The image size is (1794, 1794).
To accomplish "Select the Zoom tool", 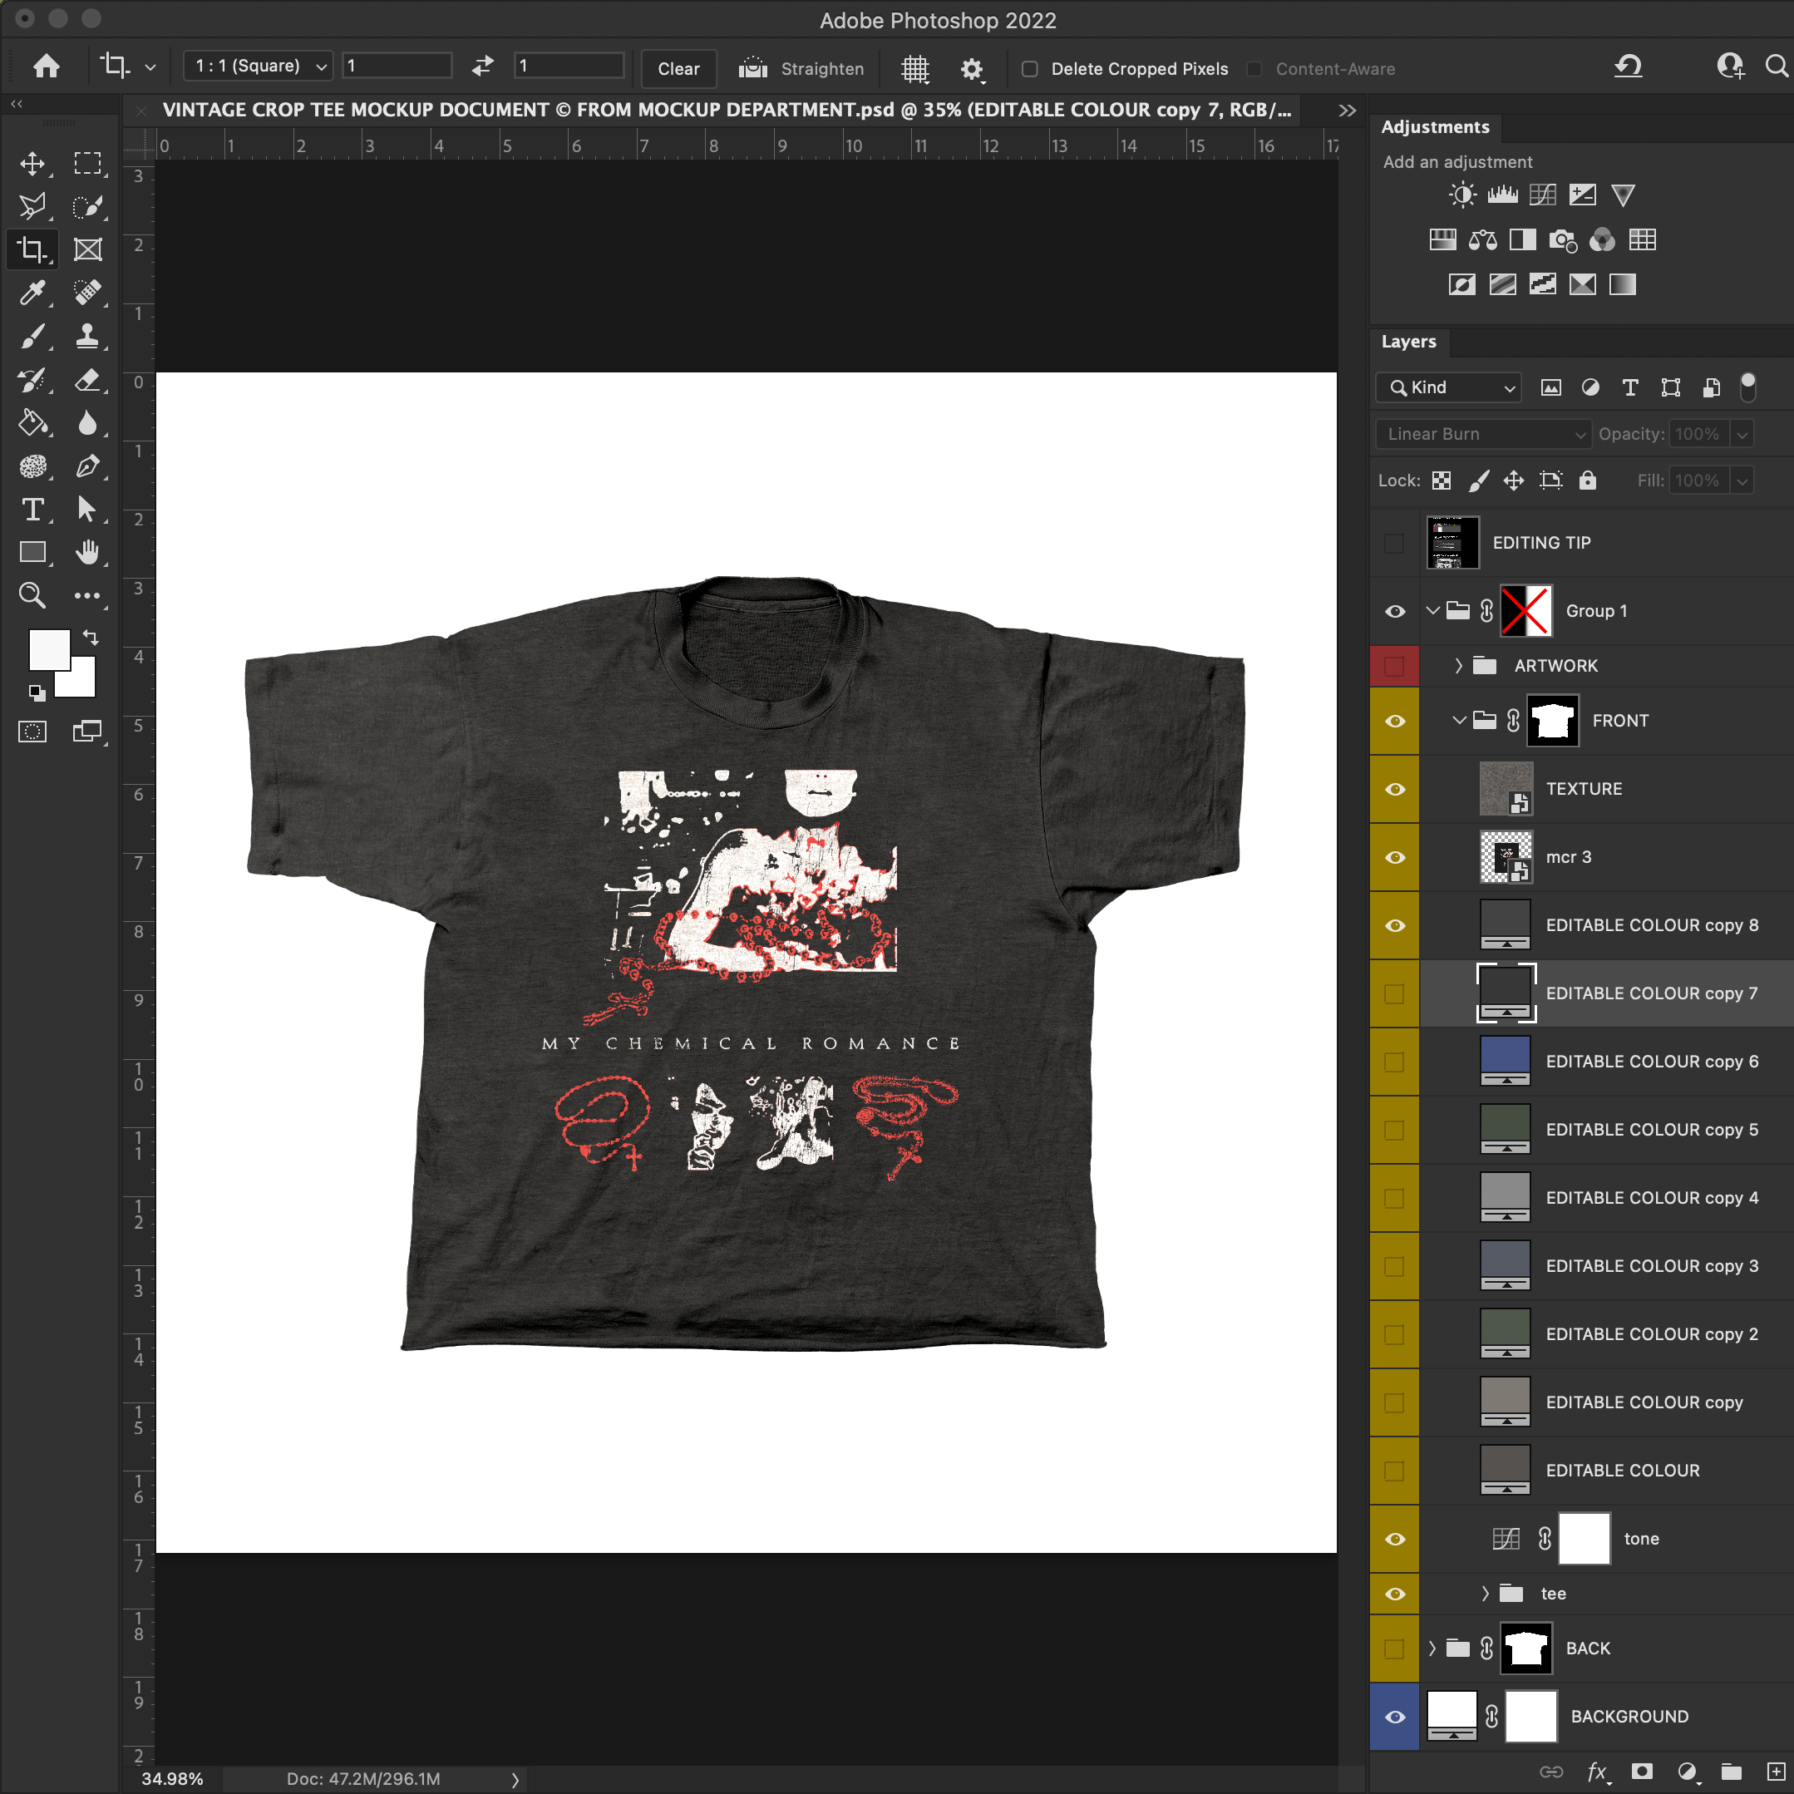I will tap(32, 595).
